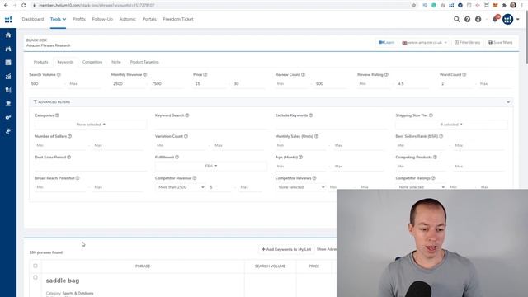Click the Word Count info icon
Image resolution: width=528 pixels, height=297 pixels.
pos(464,74)
